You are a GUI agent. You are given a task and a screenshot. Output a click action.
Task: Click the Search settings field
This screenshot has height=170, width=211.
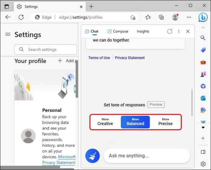[x=46, y=50]
